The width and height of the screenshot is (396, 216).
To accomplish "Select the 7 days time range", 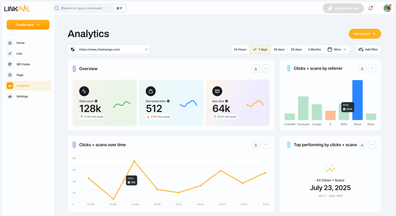I will (x=259, y=49).
